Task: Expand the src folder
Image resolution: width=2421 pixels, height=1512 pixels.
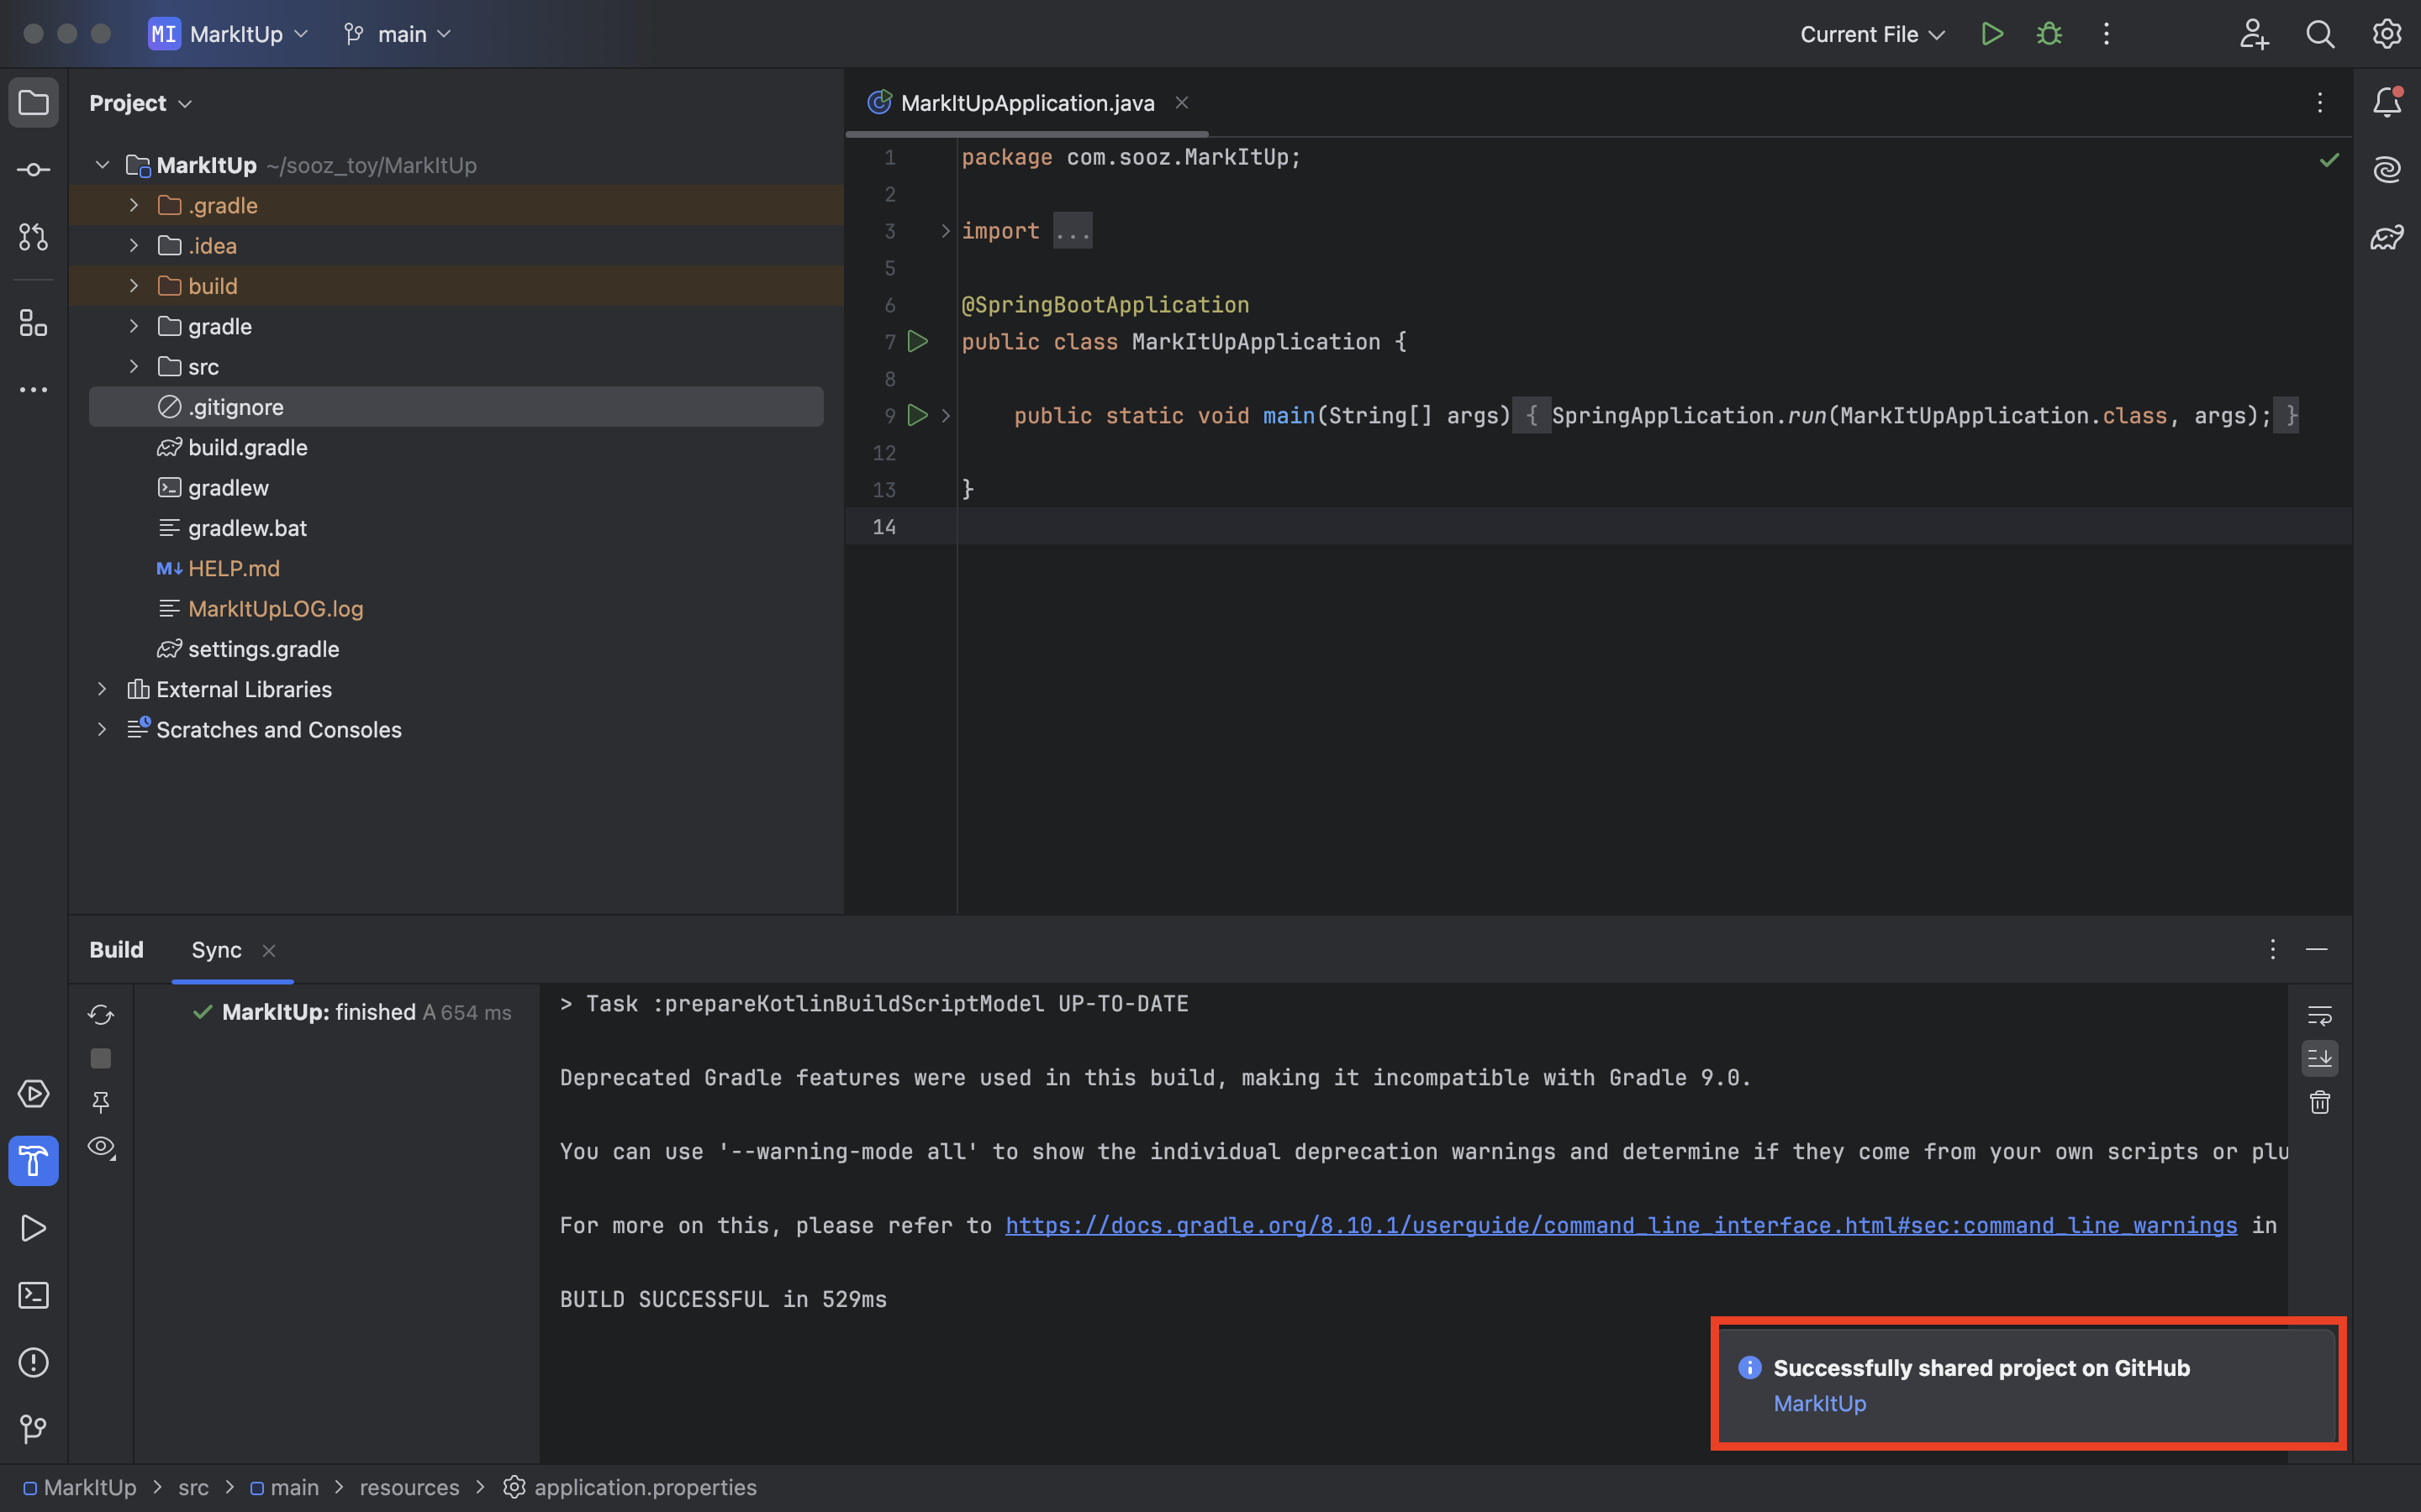Action: (134, 367)
